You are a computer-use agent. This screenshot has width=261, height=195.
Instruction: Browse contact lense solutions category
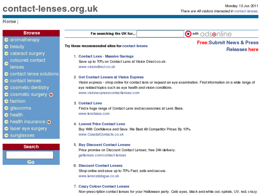coord(34,74)
